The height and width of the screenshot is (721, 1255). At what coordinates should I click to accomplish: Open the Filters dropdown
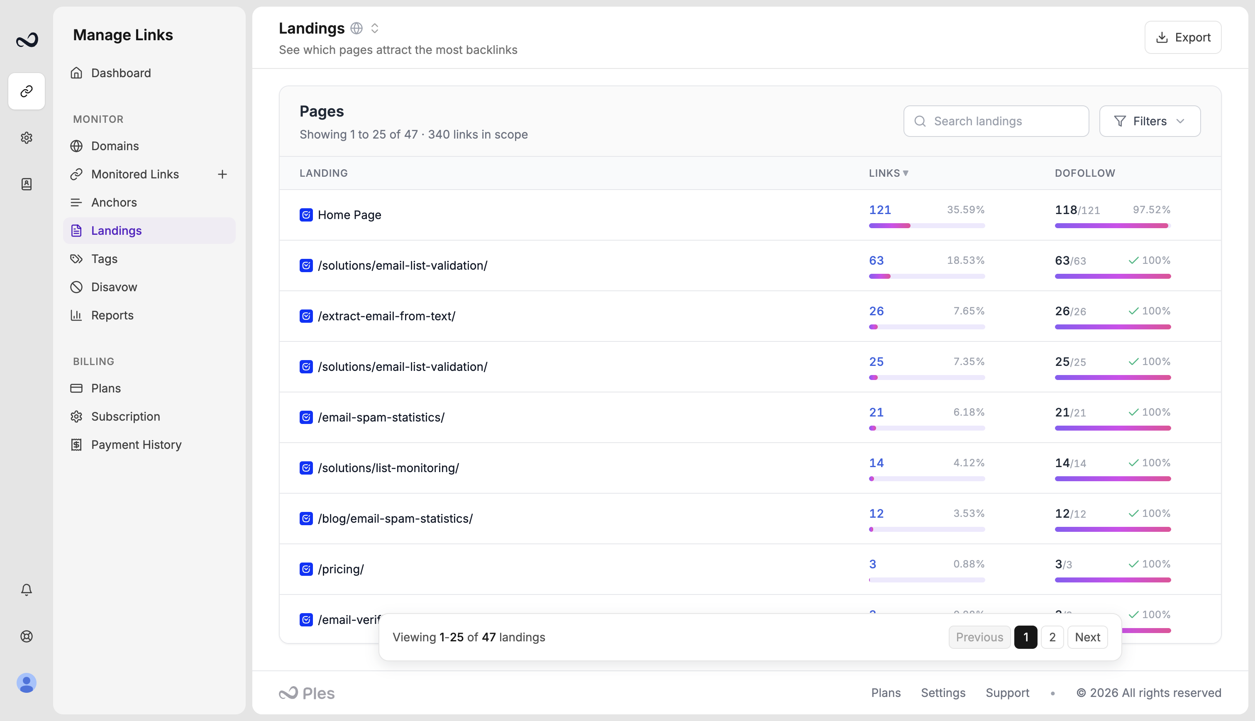[x=1150, y=121]
